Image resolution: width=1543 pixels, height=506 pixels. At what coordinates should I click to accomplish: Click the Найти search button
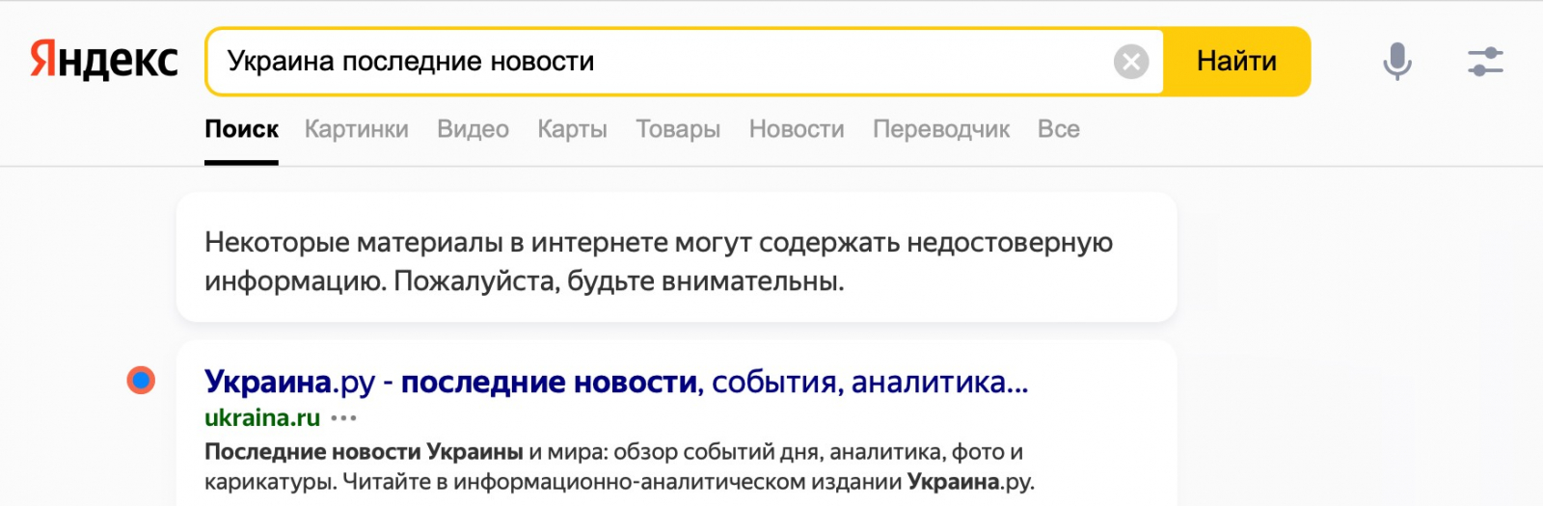click(1236, 62)
